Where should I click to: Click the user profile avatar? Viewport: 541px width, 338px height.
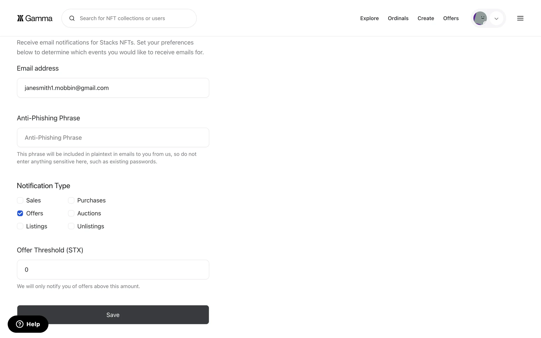[x=480, y=18]
